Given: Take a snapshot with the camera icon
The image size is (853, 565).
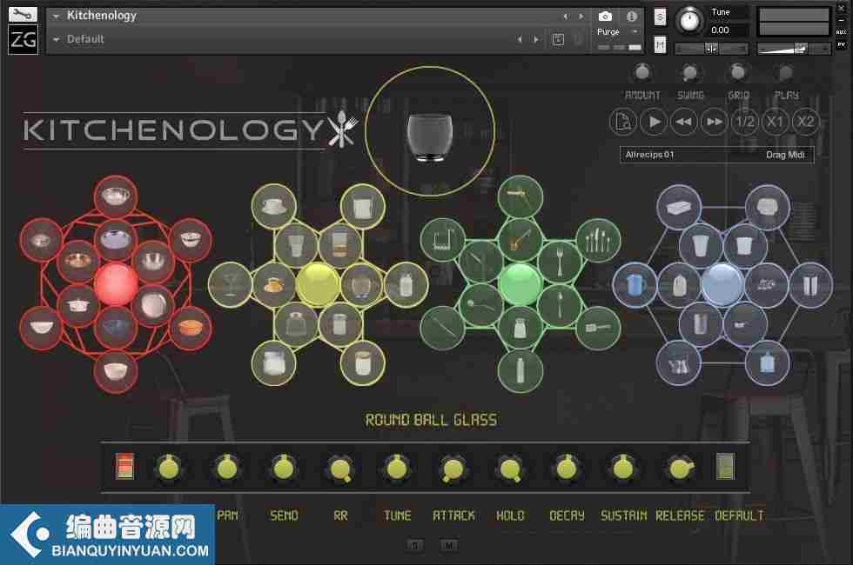Looking at the screenshot, I should pos(605,17).
